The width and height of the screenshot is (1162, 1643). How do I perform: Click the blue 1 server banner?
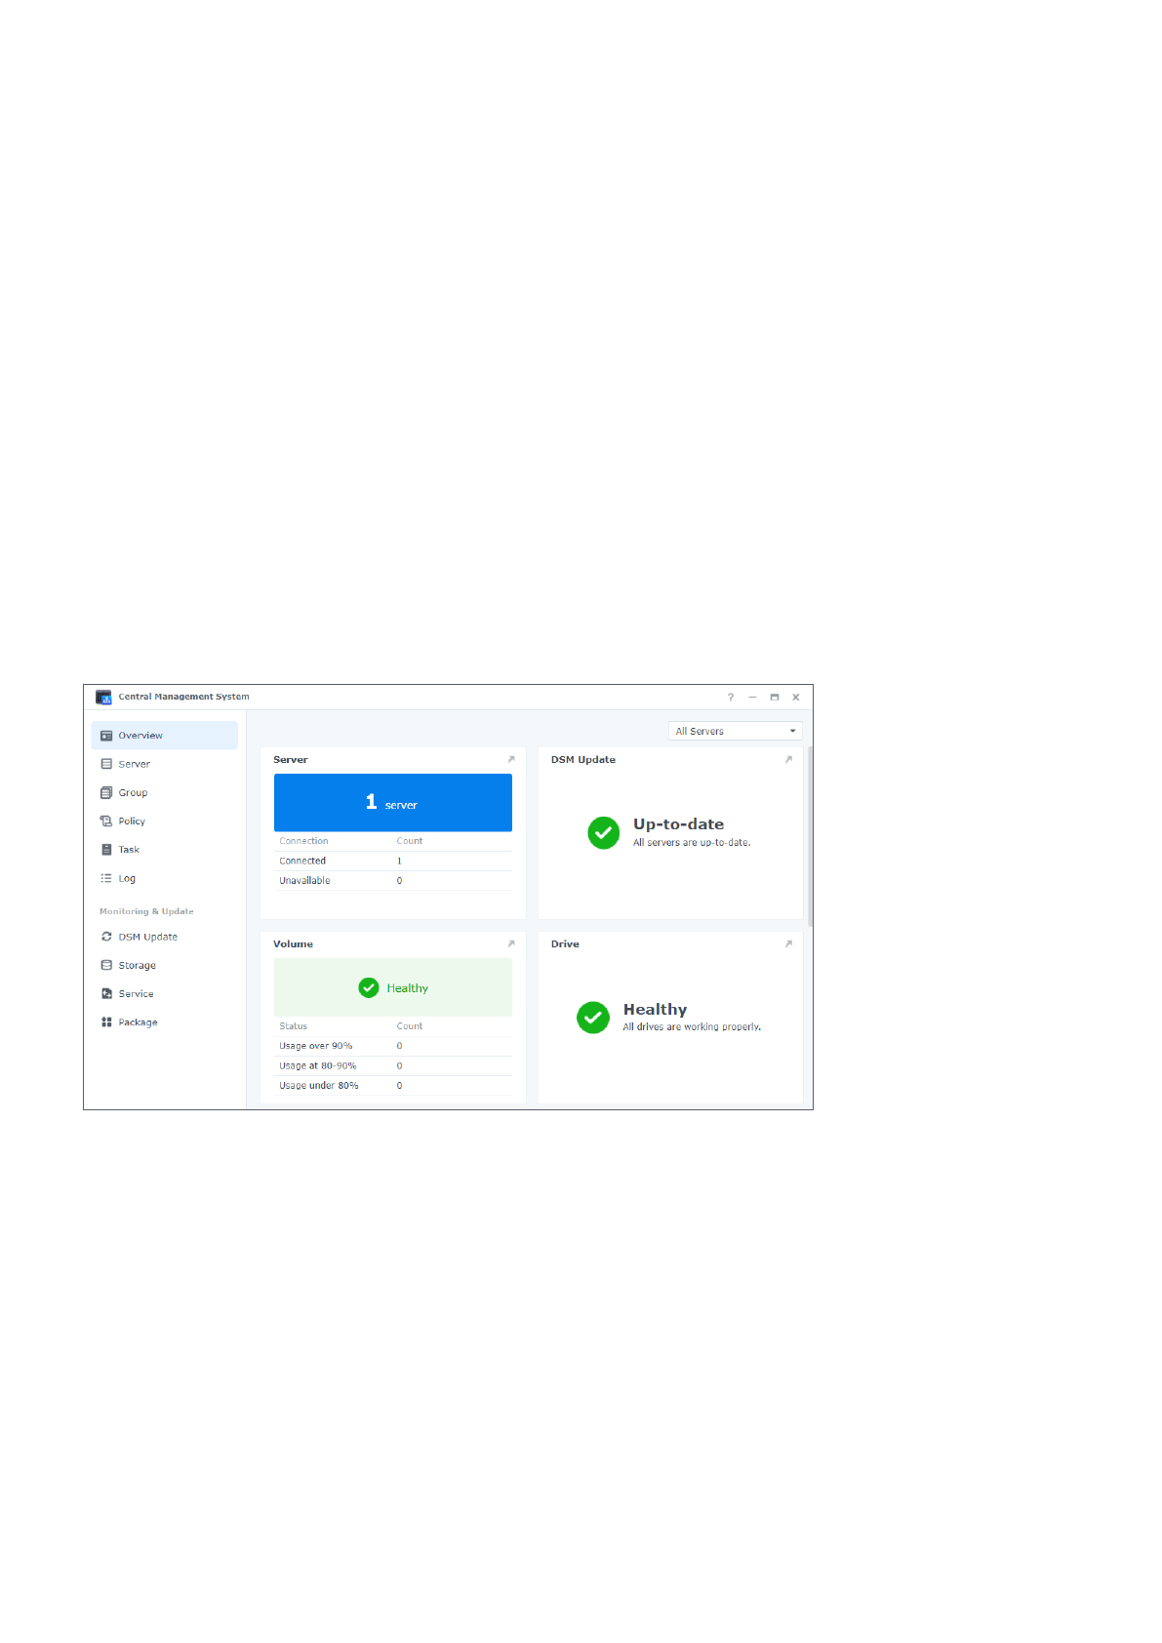[392, 802]
